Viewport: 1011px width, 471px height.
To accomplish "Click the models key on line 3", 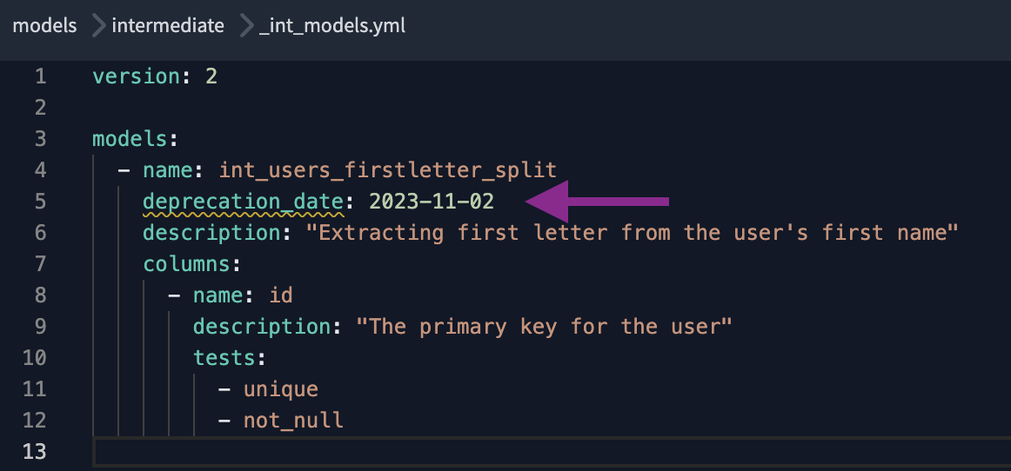I will pyautogui.click(x=129, y=139).
